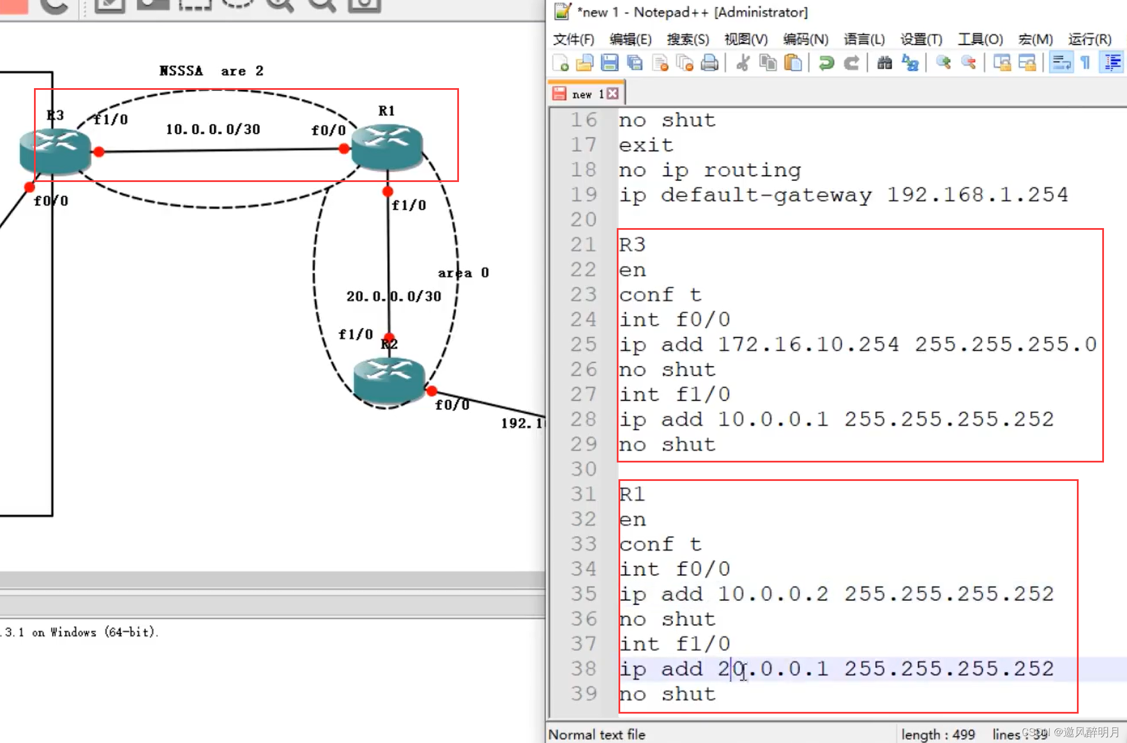Click the '20.0.0.0/30' link label

(394, 296)
